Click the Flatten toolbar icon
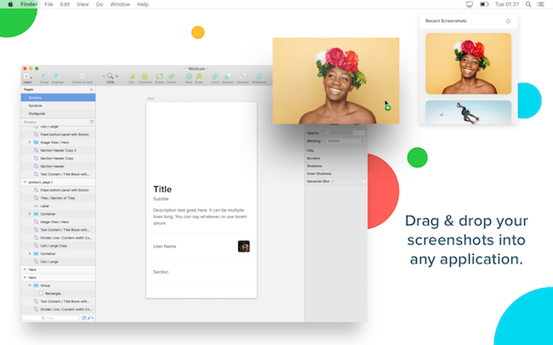 coord(171,76)
